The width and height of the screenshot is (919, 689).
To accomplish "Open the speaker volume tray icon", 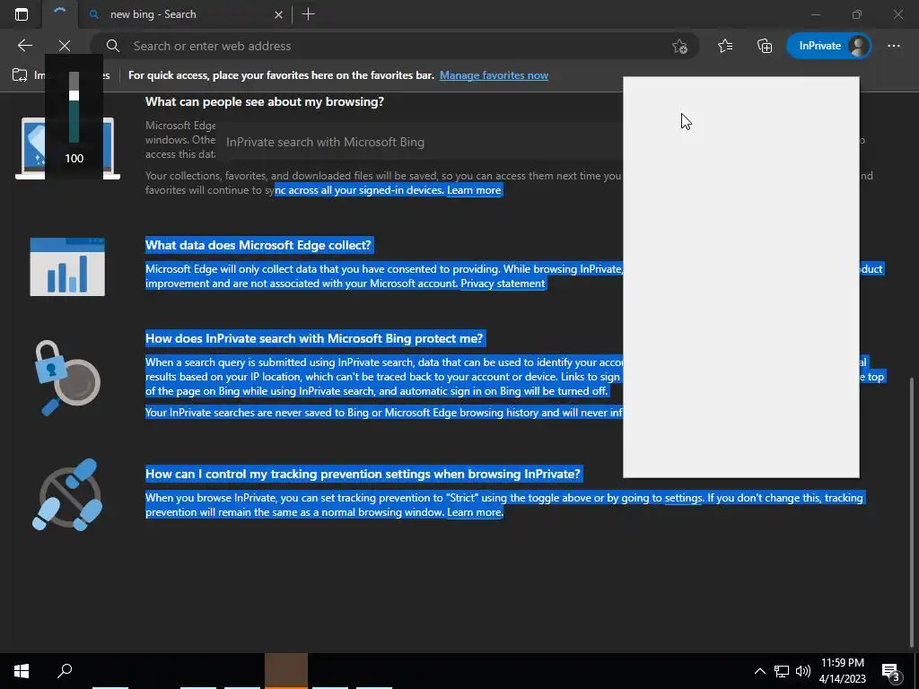I will pyautogui.click(x=803, y=671).
